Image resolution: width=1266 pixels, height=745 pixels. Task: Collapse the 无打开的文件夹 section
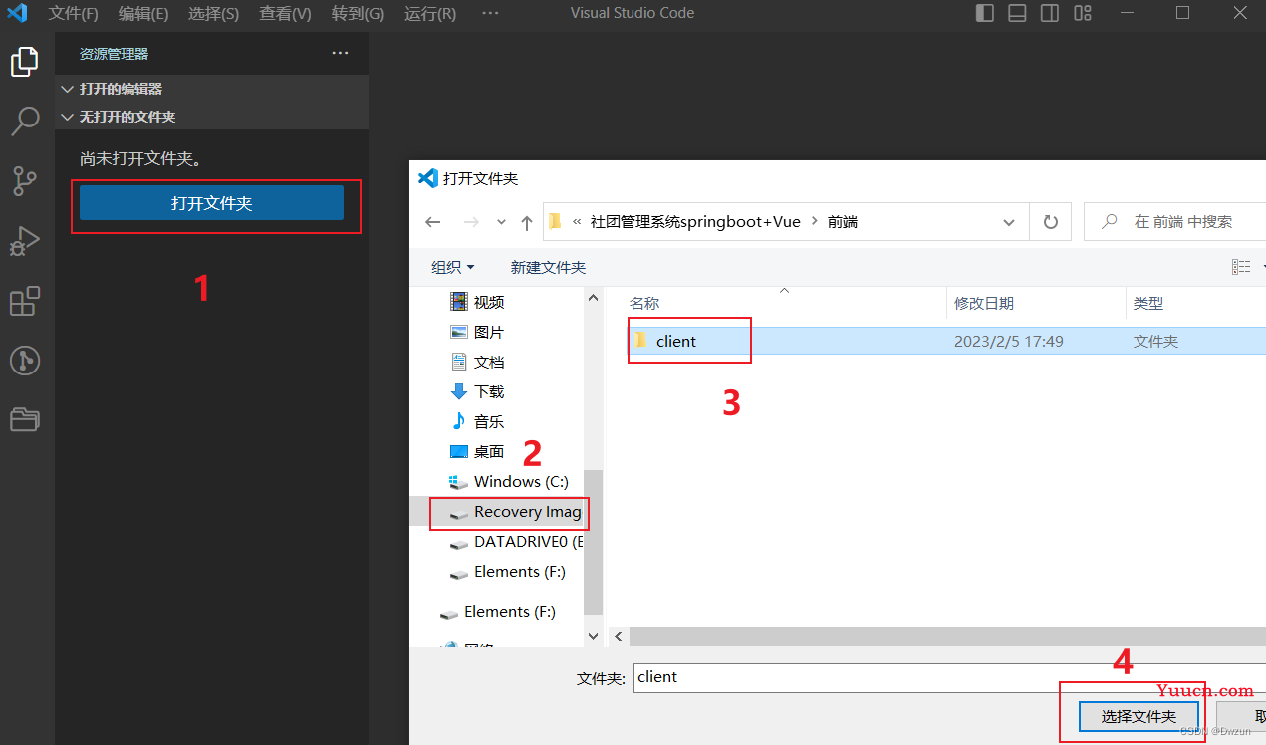pyautogui.click(x=211, y=117)
